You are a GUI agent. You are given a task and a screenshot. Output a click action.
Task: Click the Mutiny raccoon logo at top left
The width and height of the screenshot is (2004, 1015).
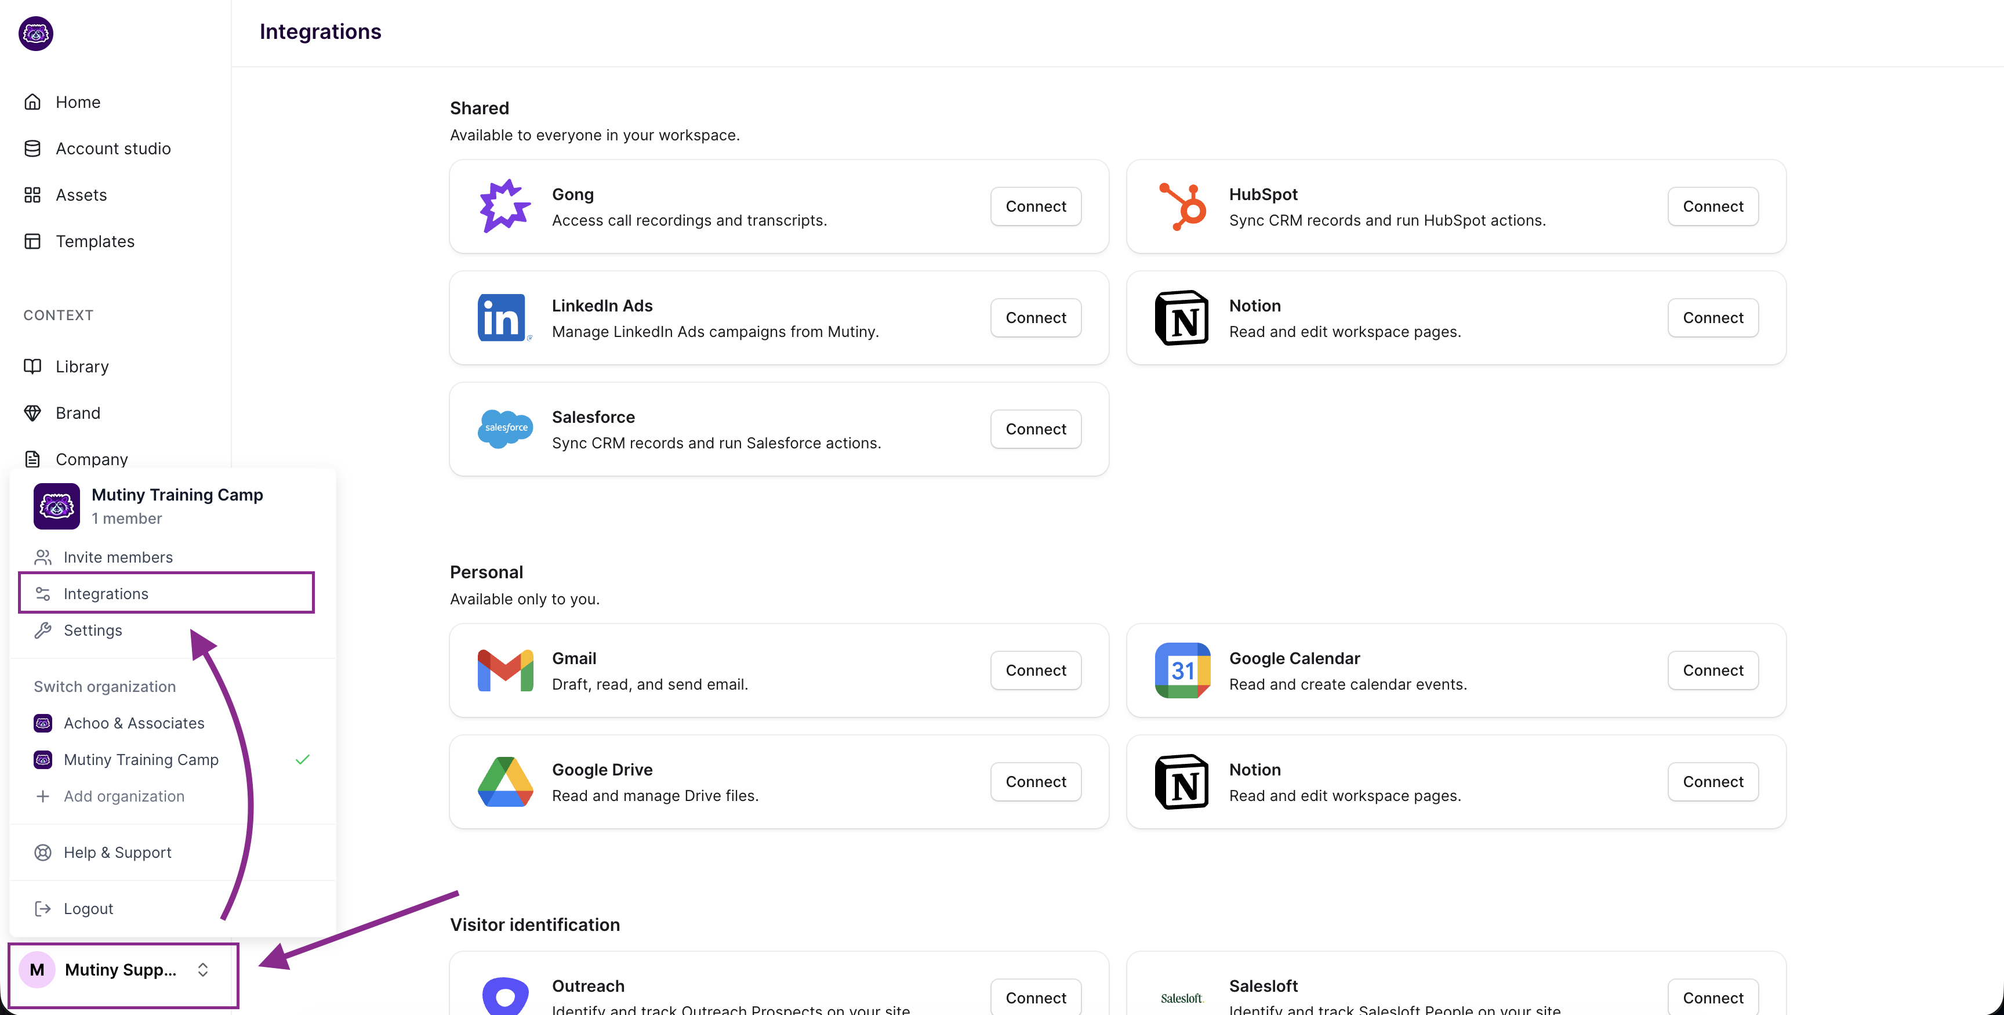36,34
